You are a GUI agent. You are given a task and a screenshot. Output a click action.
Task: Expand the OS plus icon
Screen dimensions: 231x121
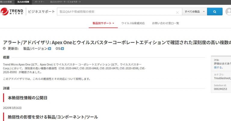(x=62, y=48)
